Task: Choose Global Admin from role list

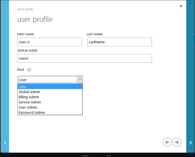Action: coord(50,92)
